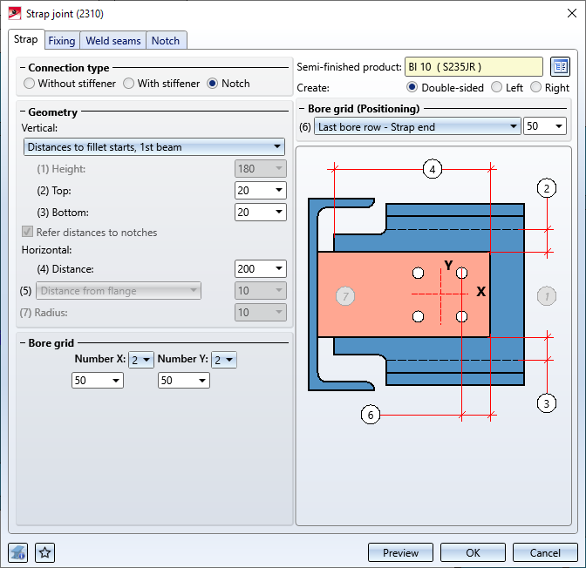This screenshot has width=586, height=568.
Task: Click greyed circled marker 1 in the diagram
Action: [x=547, y=296]
